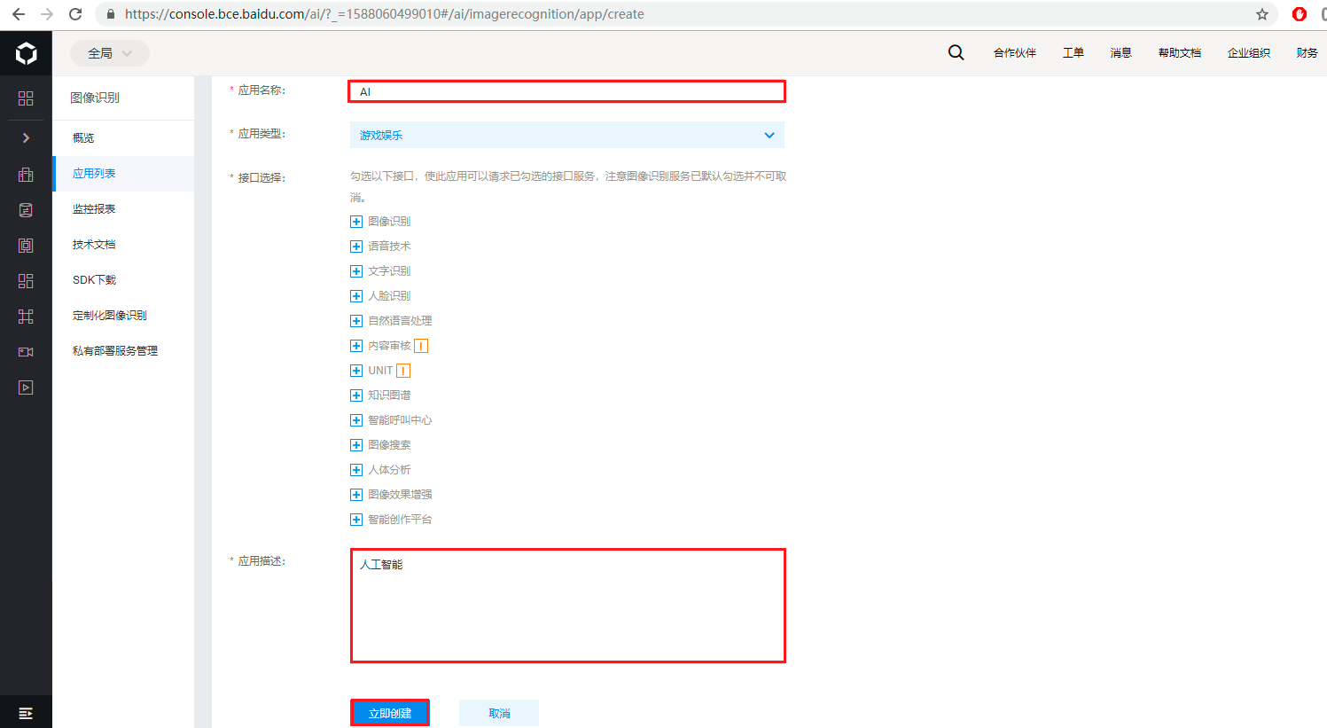Click the building icon in the dark sidebar
This screenshot has height=728, width=1327.
[x=26, y=175]
